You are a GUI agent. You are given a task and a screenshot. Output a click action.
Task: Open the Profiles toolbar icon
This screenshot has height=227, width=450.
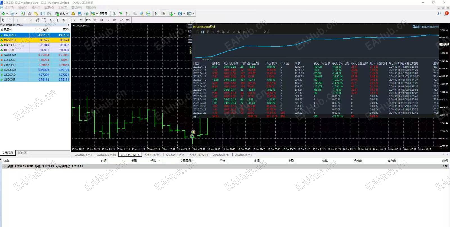click(12, 14)
